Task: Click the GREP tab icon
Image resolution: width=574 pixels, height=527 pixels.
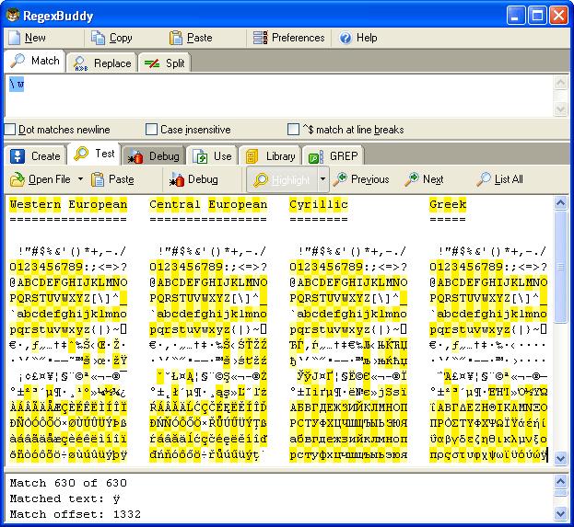Action: click(315, 156)
